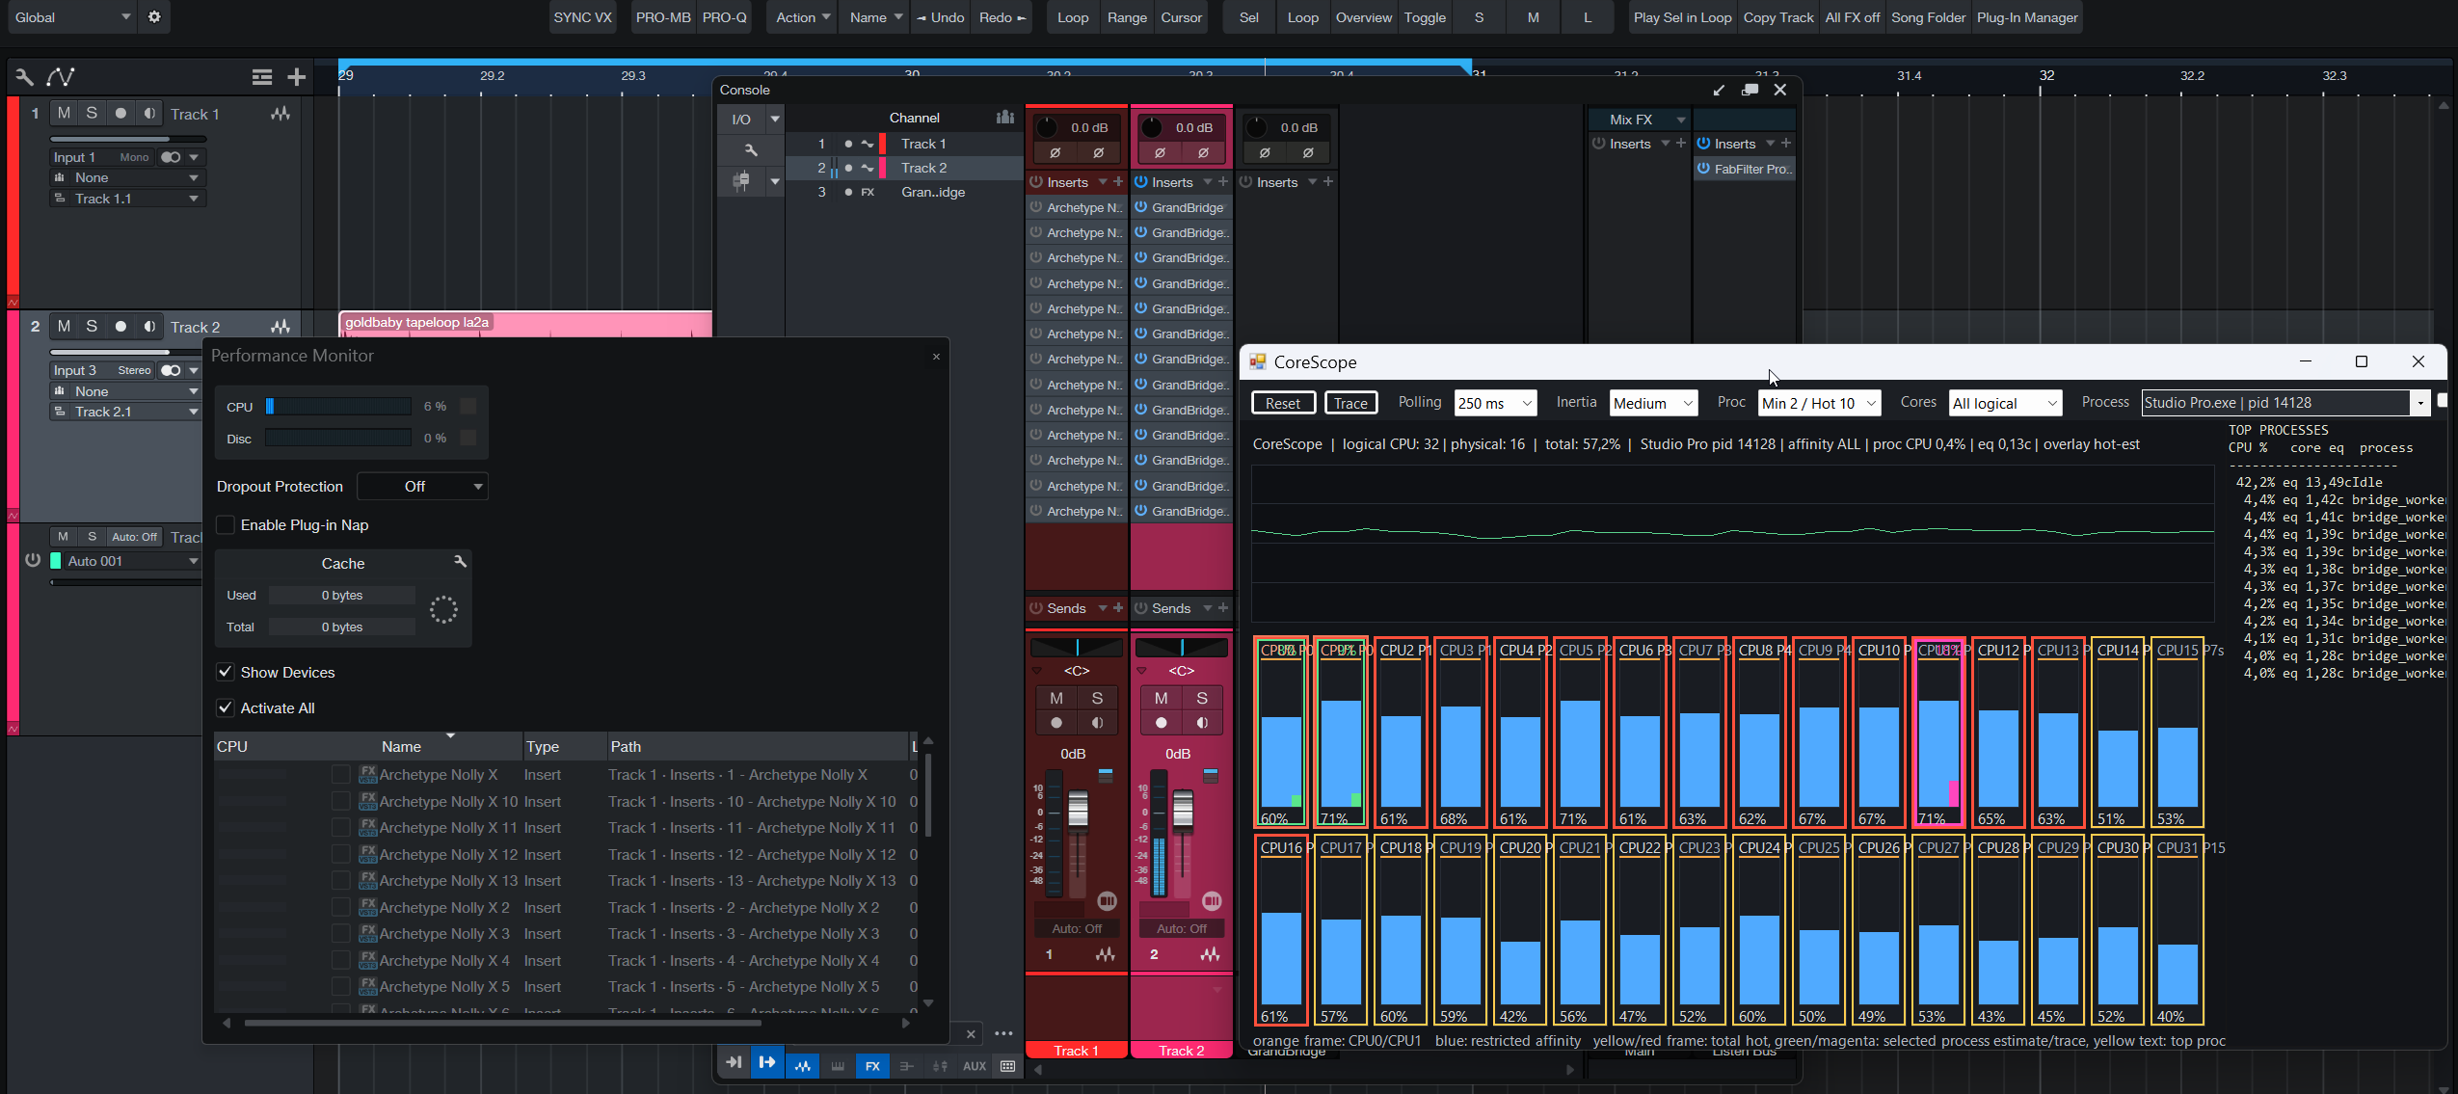Click the Console outputs arrow icon in bottom toolbar
2458x1094 pixels.
[767, 1062]
